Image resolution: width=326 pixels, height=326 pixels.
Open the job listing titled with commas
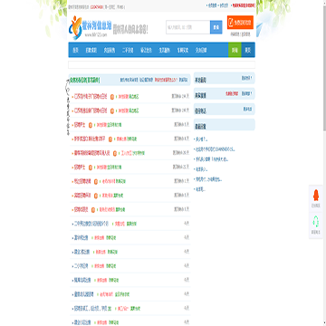pos(93,309)
